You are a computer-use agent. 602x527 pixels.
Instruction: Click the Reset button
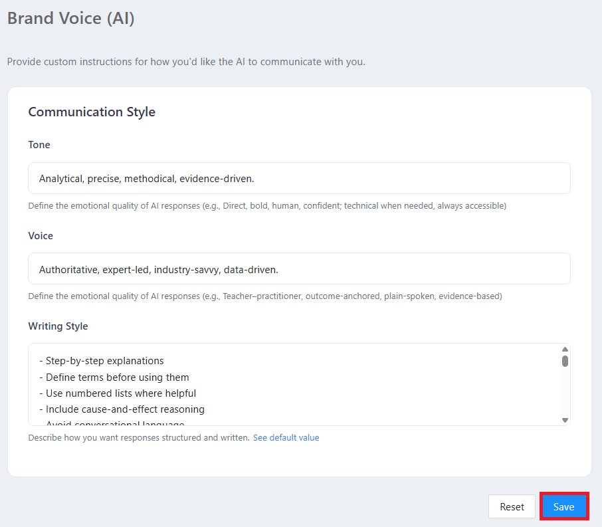point(512,506)
